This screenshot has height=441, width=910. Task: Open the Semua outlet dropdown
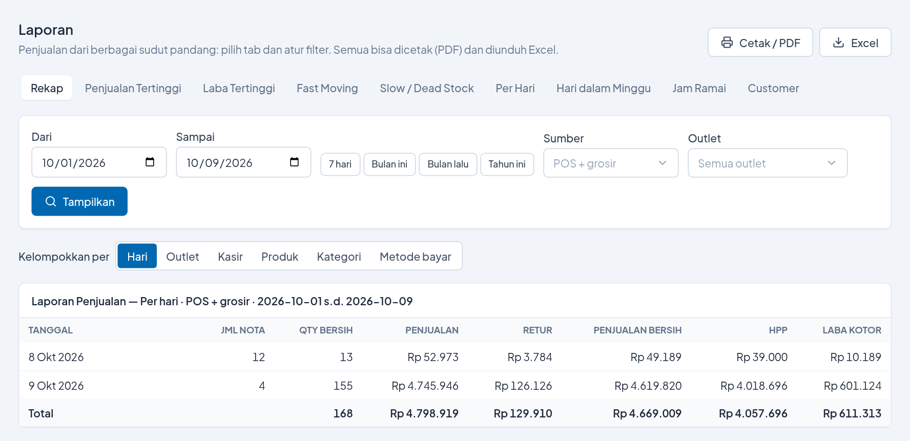[768, 163]
